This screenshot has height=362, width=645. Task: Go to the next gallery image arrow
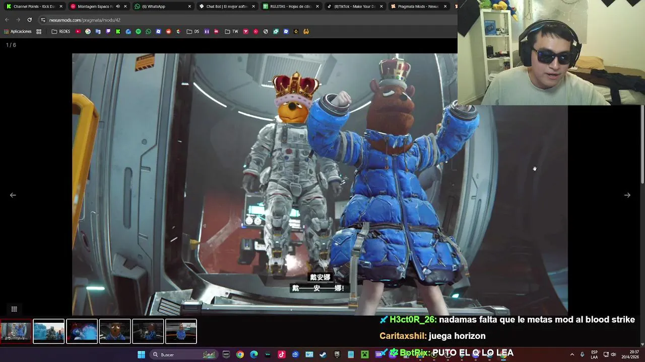[627, 195]
